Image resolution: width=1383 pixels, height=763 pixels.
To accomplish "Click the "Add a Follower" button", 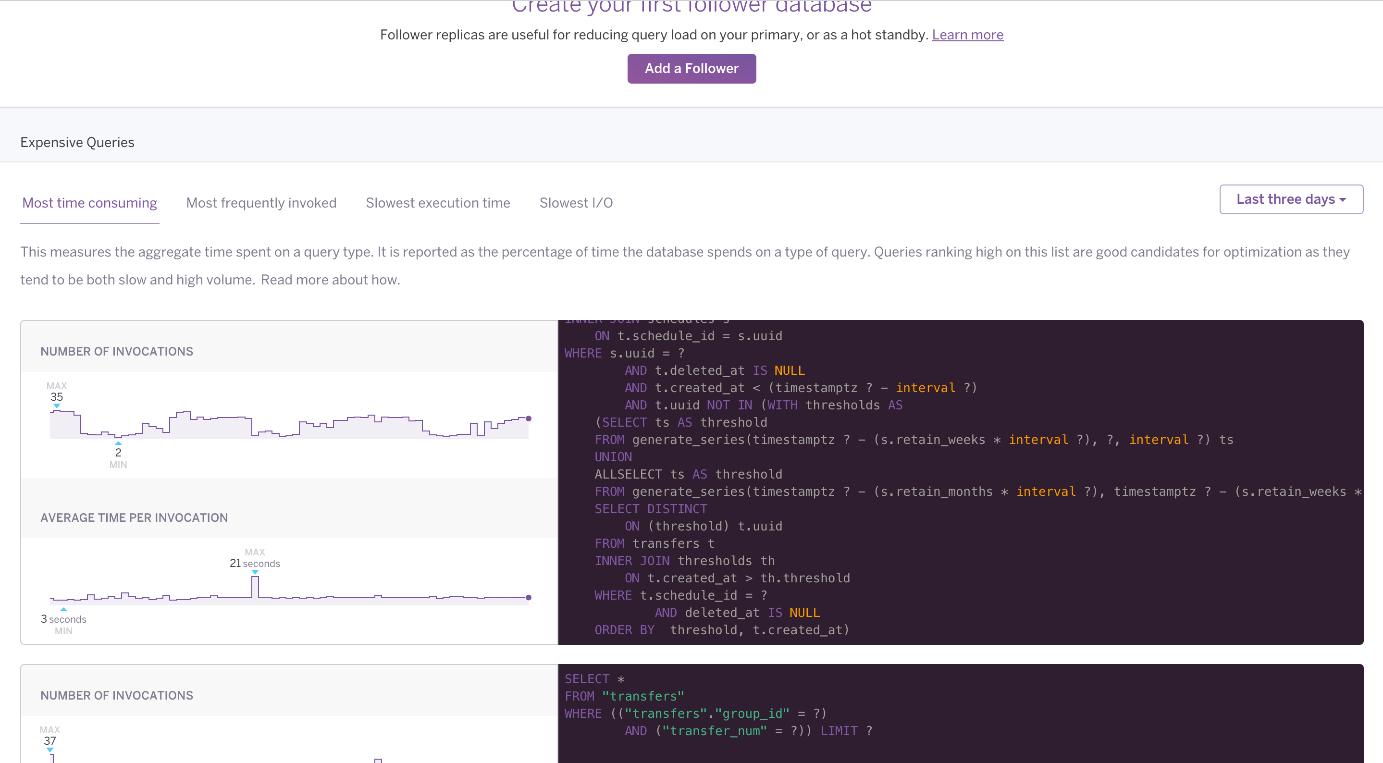I will point(691,68).
